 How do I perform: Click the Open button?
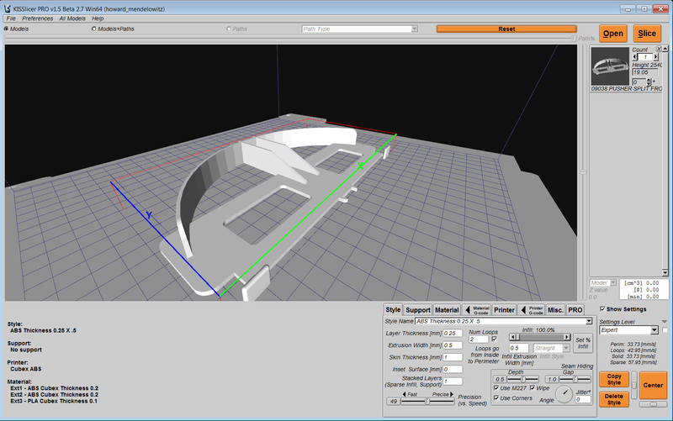coord(613,34)
